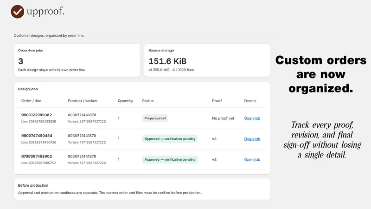Select the Details column header
This screenshot has width=371, height=209.
pos(250,101)
